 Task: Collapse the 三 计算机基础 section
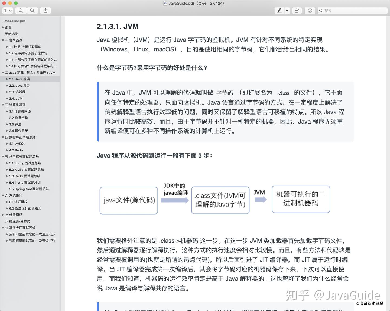(x=3, y=105)
